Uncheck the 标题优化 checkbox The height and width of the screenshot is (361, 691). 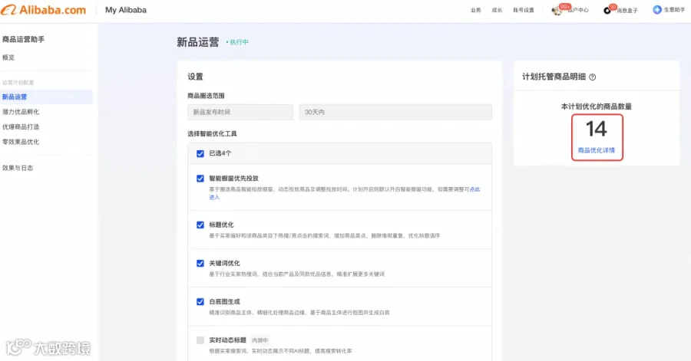[200, 225]
